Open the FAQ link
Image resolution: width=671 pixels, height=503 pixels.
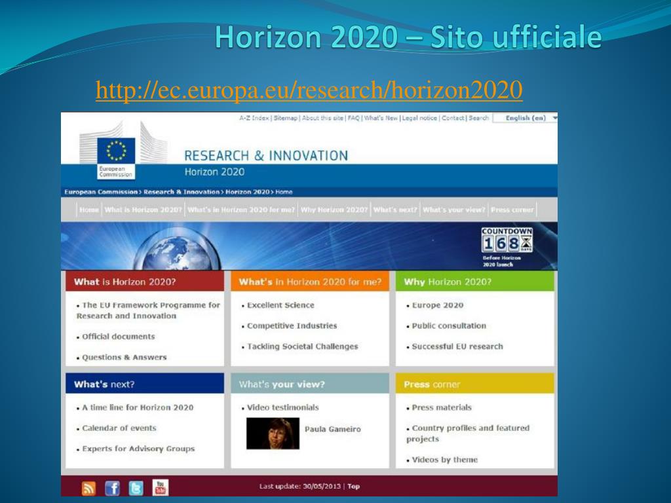coord(353,118)
